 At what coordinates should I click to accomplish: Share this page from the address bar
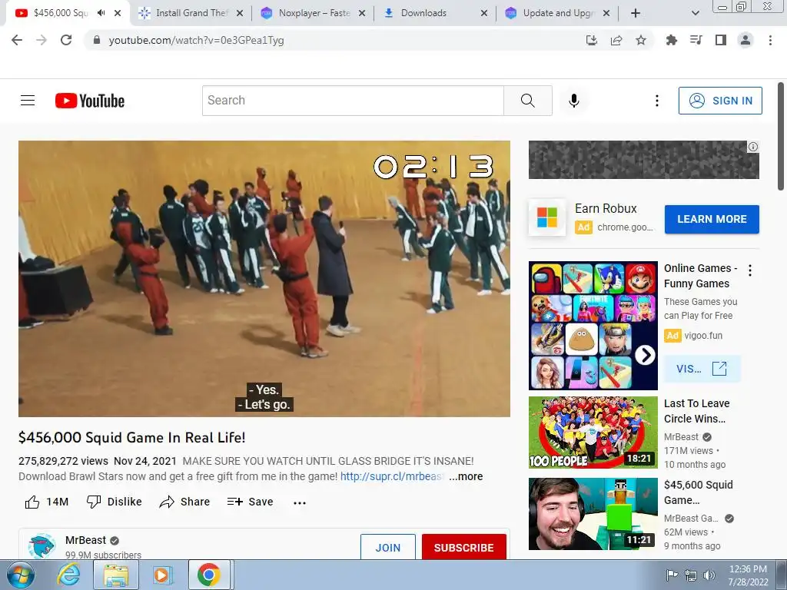pos(616,40)
